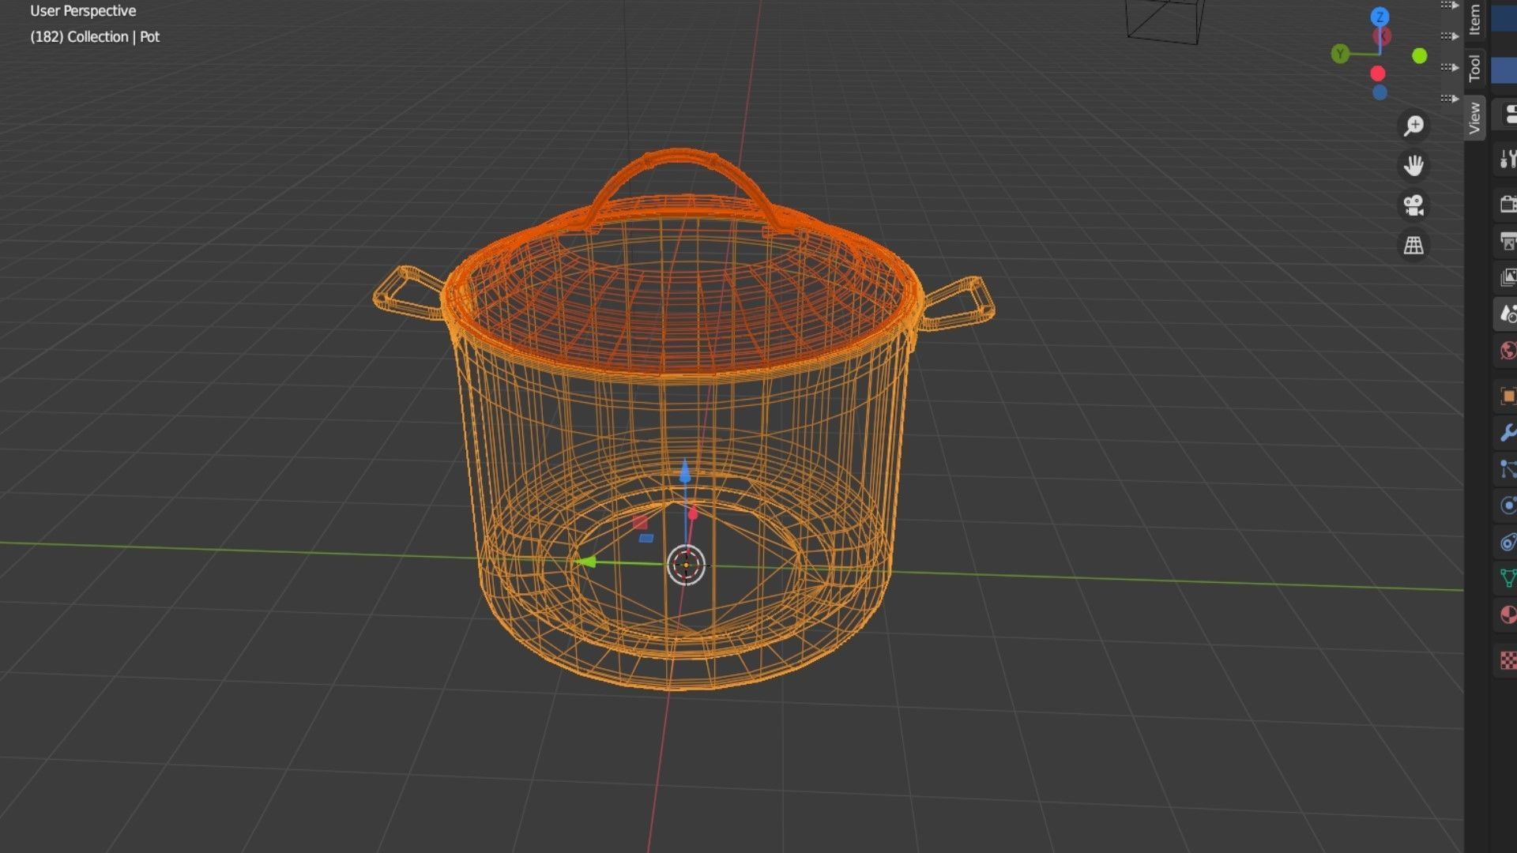Viewport: 1517px width, 853px height.
Task: Click the blue Z axis on the navigation gizmo
Action: [1380, 17]
